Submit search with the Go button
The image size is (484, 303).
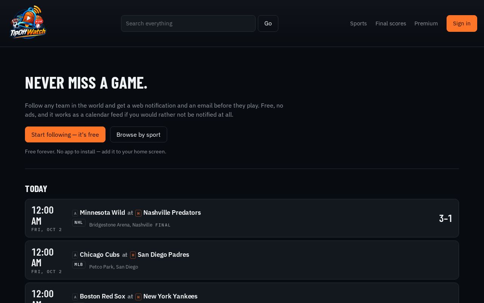coord(268,23)
